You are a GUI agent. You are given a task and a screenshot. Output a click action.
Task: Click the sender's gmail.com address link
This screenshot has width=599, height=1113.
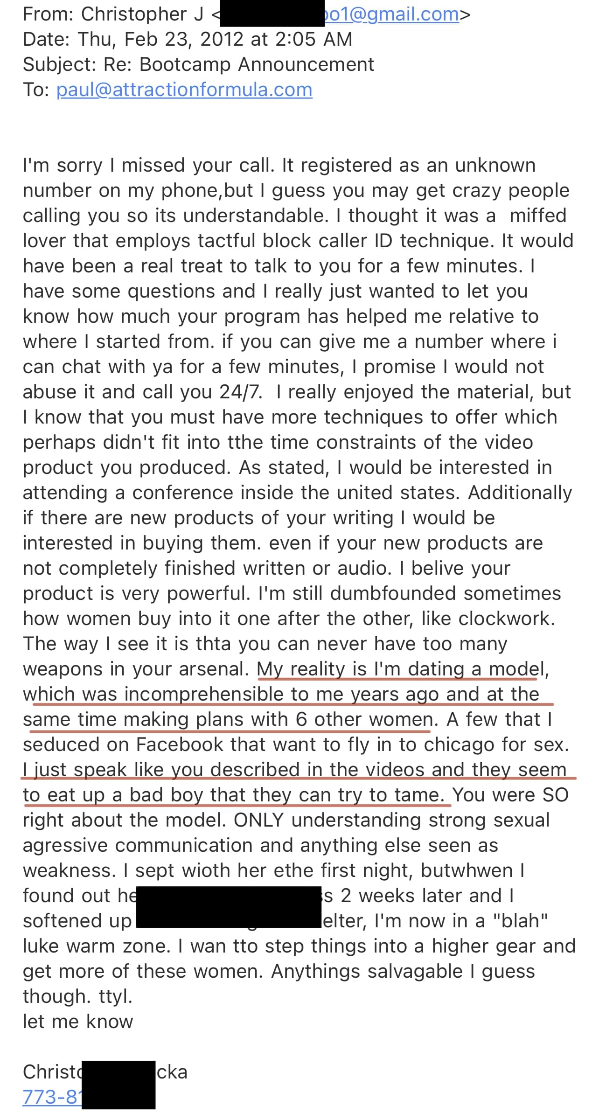tap(392, 14)
